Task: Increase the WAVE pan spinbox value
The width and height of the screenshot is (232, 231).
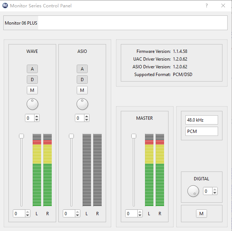Action: pyautogui.click(x=37, y=116)
